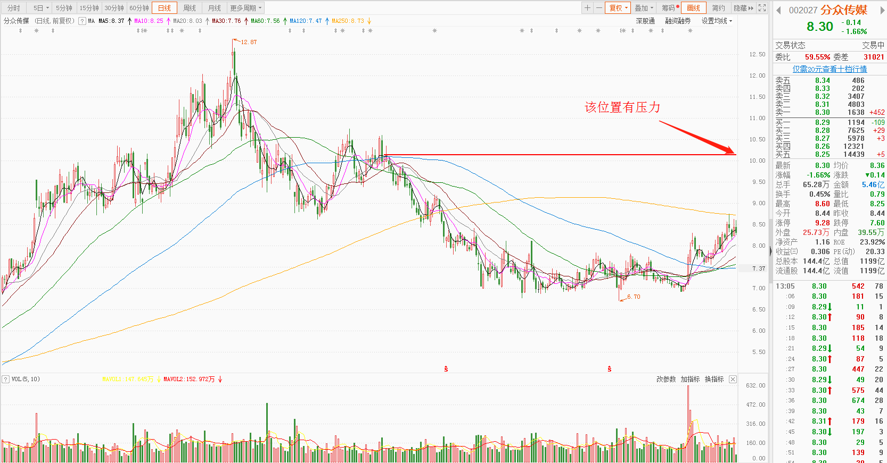Click the MA120:7.47 blue legend
This screenshot has height=463, width=887.
pos(306,21)
